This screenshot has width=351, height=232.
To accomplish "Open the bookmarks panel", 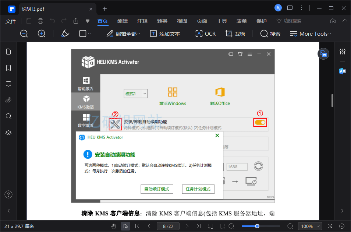I will pyautogui.click(x=8, y=68).
